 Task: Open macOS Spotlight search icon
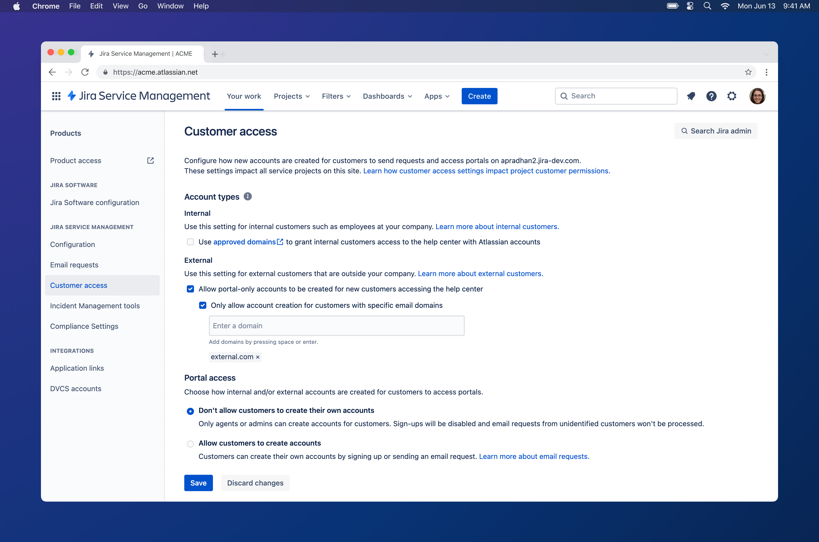707,6
